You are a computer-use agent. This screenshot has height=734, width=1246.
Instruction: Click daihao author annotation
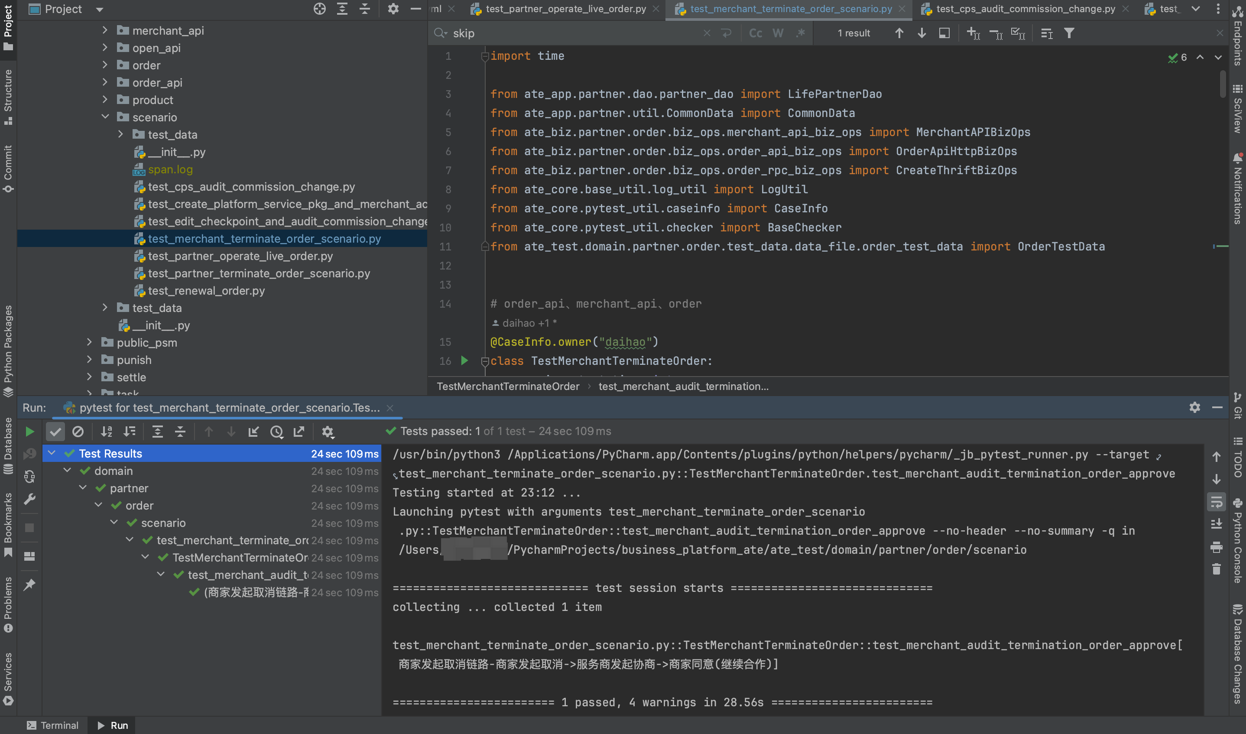525,323
